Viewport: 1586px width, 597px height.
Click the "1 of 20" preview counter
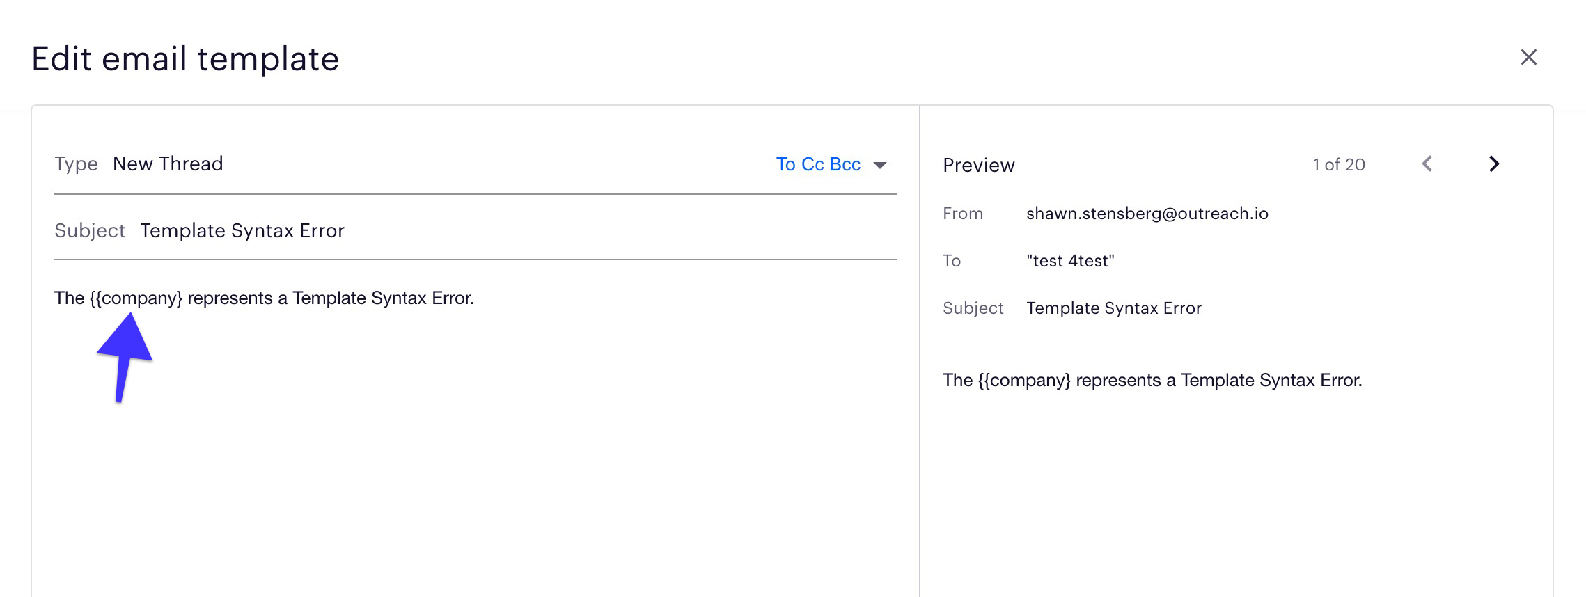click(x=1338, y=165)
